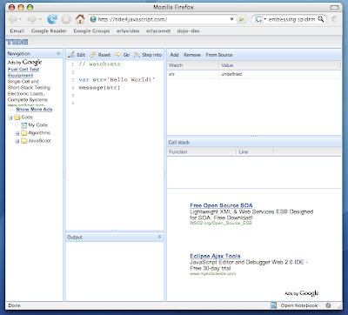This screenshot has width=348, height=315.
Task: Collapse the Navigation panel with the double chevron
Action: point(58,53)
